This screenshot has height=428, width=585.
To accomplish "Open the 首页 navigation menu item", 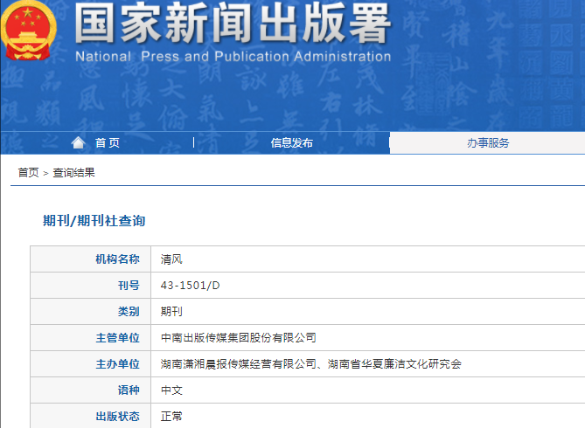I will pos(108,143).
